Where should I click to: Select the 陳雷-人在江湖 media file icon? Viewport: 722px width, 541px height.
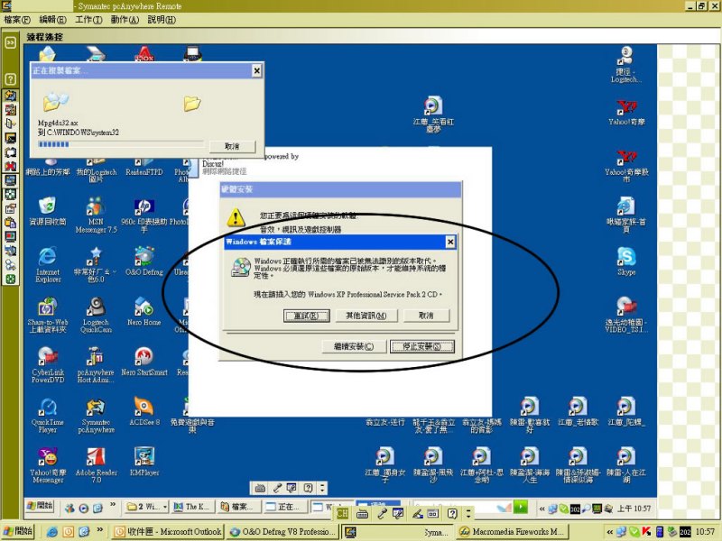(626, 465)
